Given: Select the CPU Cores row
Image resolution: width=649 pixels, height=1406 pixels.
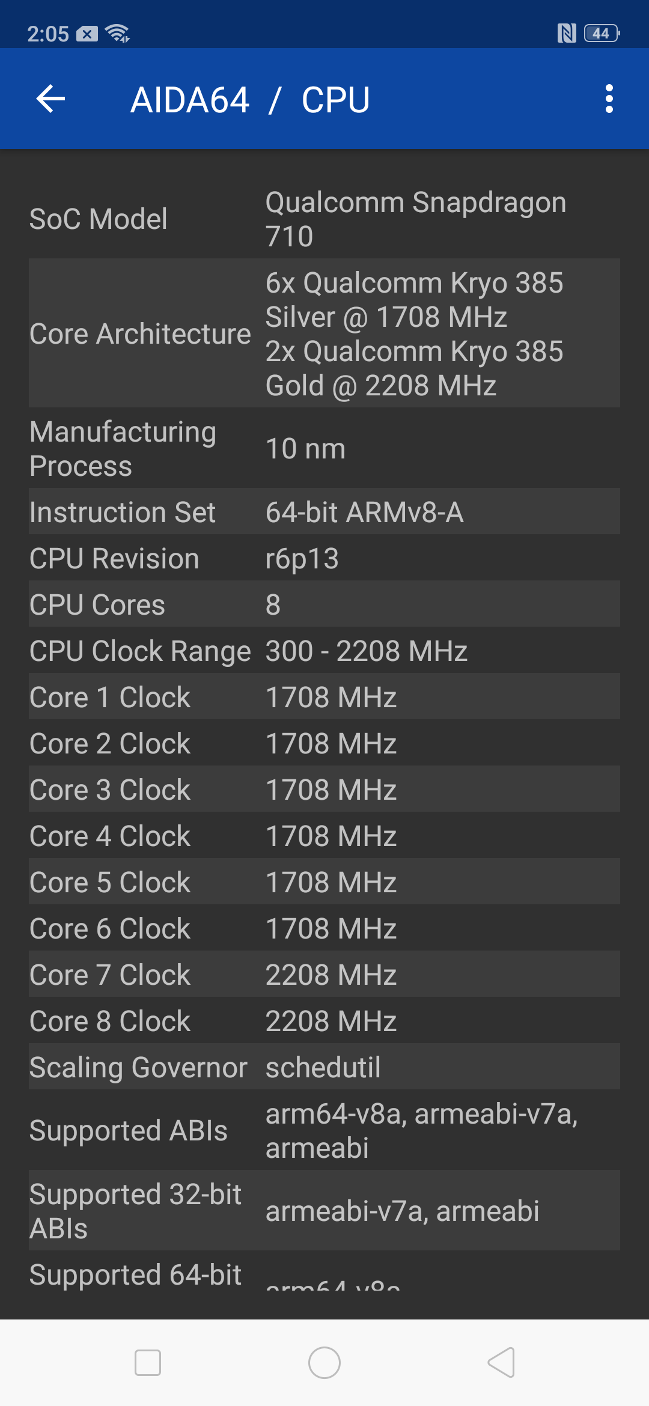Looking at the screenshot, I should coord(324,604).
